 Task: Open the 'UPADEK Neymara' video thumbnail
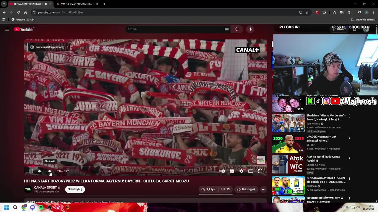288,144
